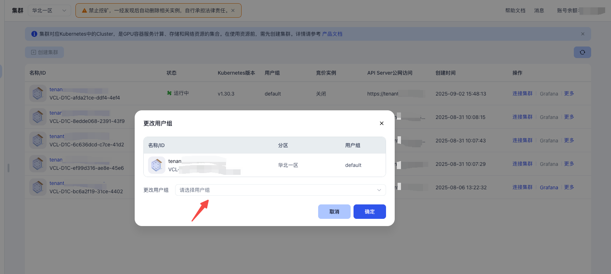Close the 更改用户组 dialog with X
The height and width of the screenshot is (274, 611).
coord(382,123)
